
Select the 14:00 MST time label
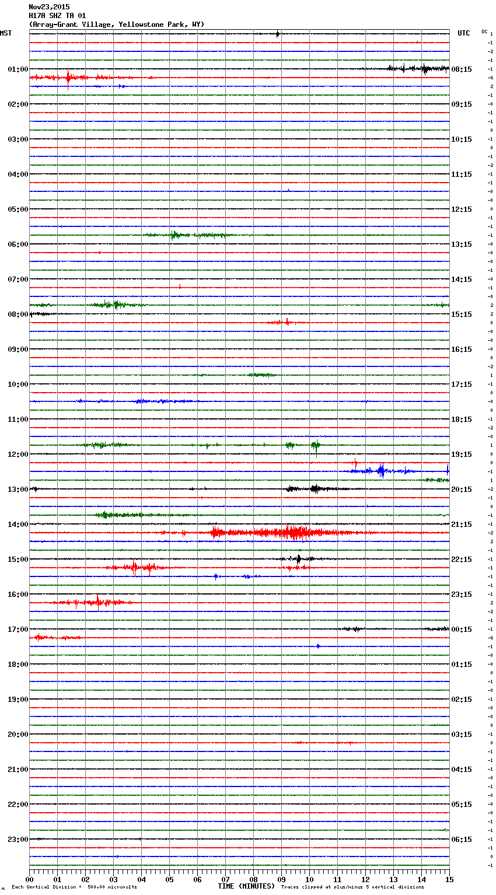click(18, 525)
